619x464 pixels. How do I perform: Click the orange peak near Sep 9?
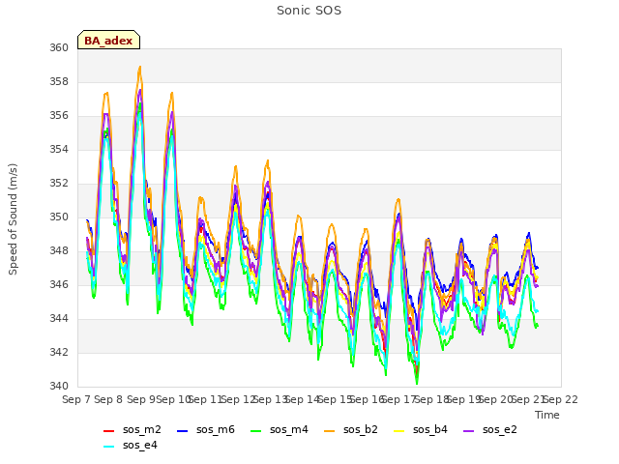[x=139, y=68]
